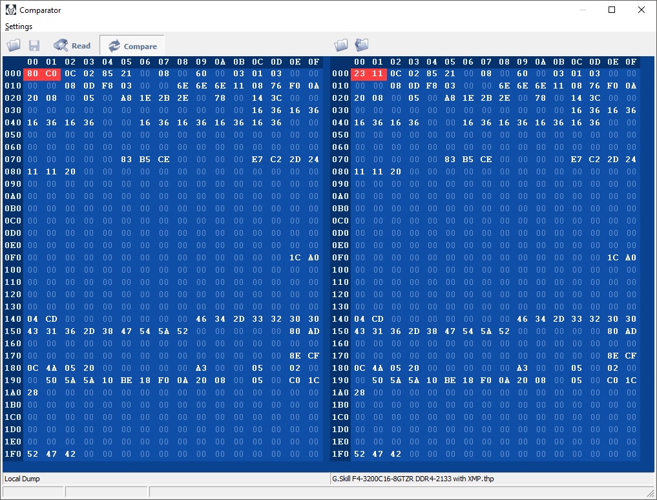Open a dump file in the left pane
Screen dimensions: 657x500
coord(14,45)
